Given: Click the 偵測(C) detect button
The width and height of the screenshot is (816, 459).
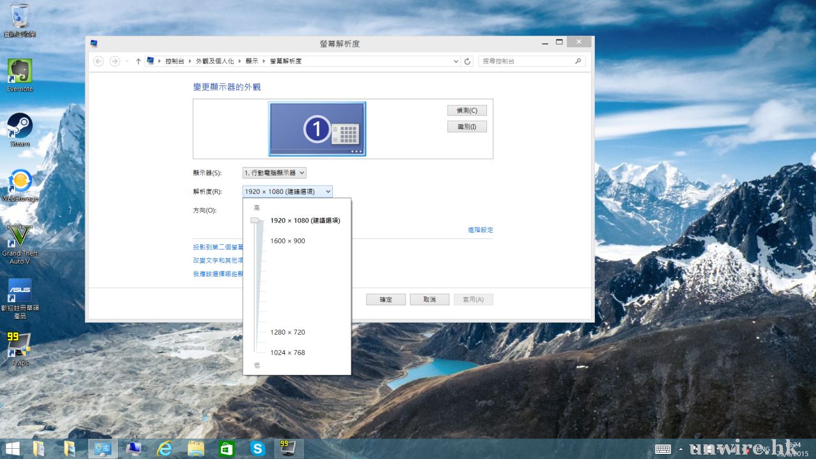Looking at the screenshot, I should click(467, 110).
